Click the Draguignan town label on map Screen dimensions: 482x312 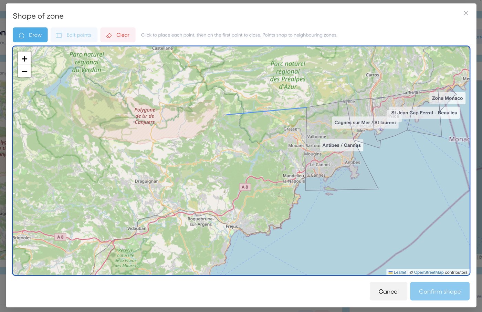tap(147, 181)
